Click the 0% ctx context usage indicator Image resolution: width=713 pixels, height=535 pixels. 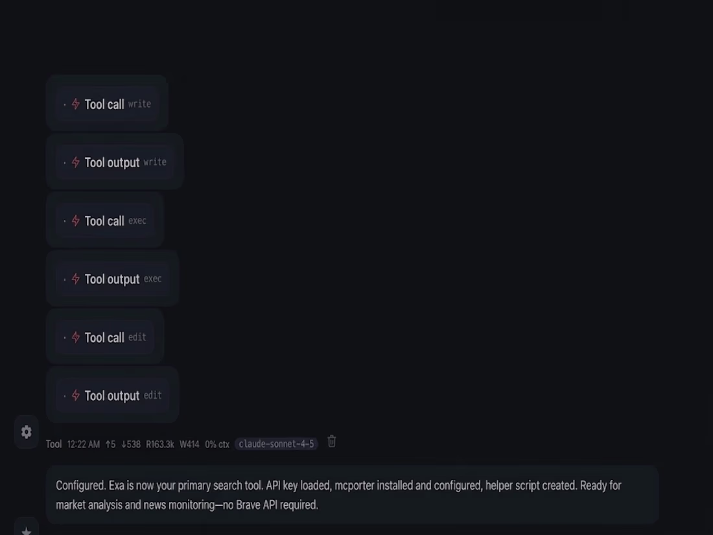[216, 444]
